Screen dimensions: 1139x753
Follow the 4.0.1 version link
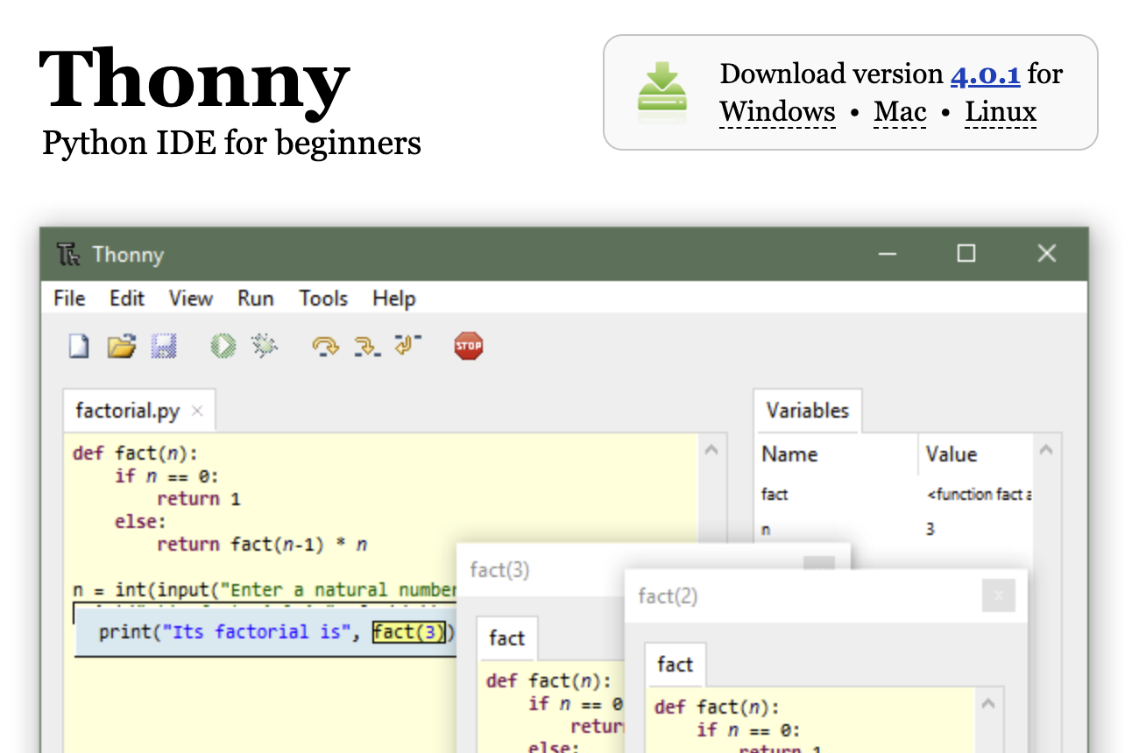point(986,74)
